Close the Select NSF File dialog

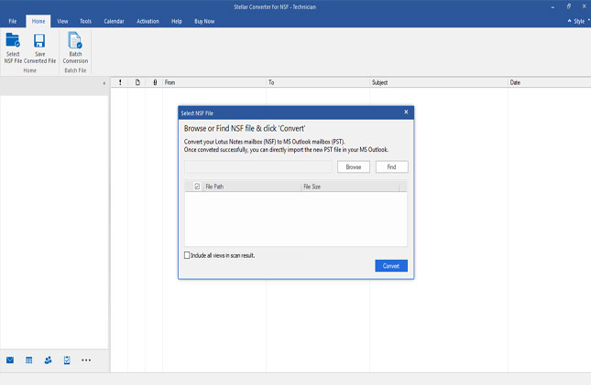tap(406, 112)
